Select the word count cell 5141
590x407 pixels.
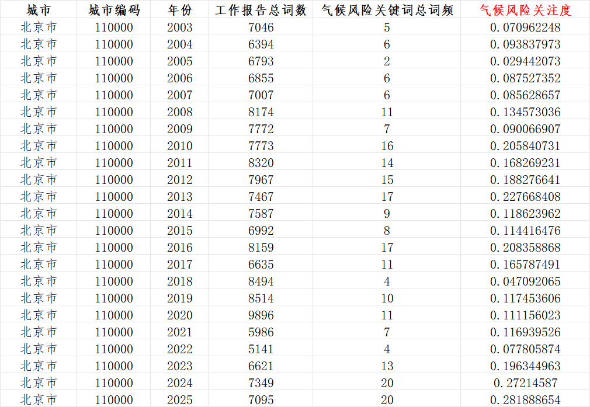[261, 349]
